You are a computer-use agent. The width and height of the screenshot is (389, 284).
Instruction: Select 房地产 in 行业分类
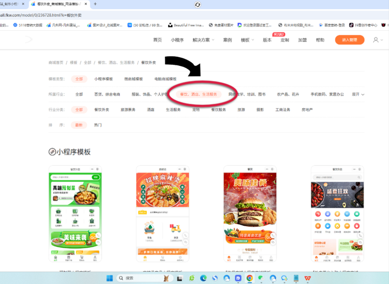[307, 110]
